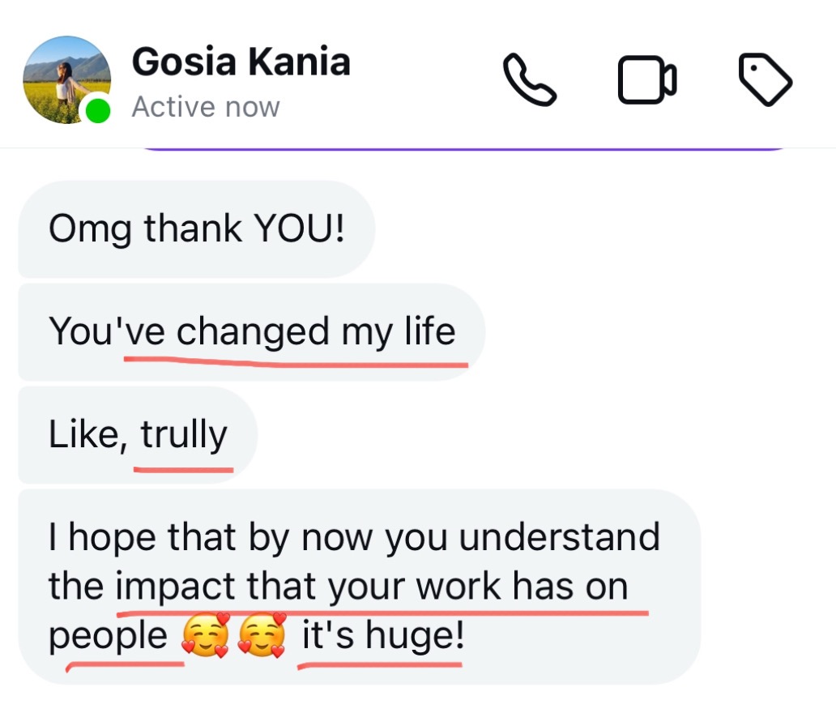
Task: Select the 'Like, trully' message bubble
Action: pyautogui.click(x=138, y=435)
